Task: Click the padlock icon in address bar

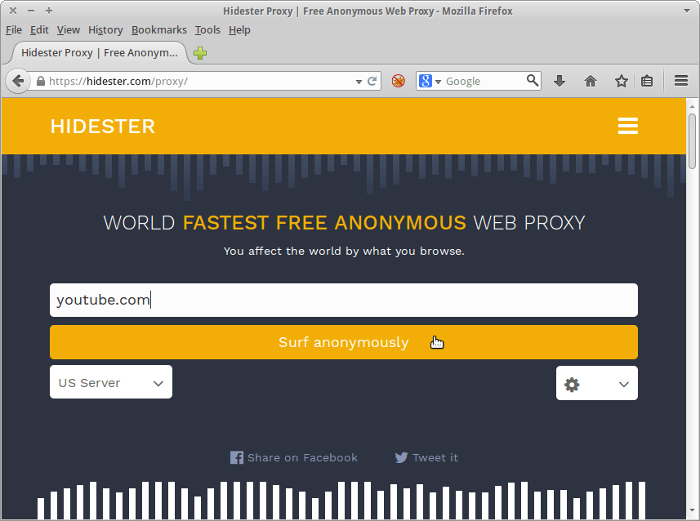Action: click(41, 81)
